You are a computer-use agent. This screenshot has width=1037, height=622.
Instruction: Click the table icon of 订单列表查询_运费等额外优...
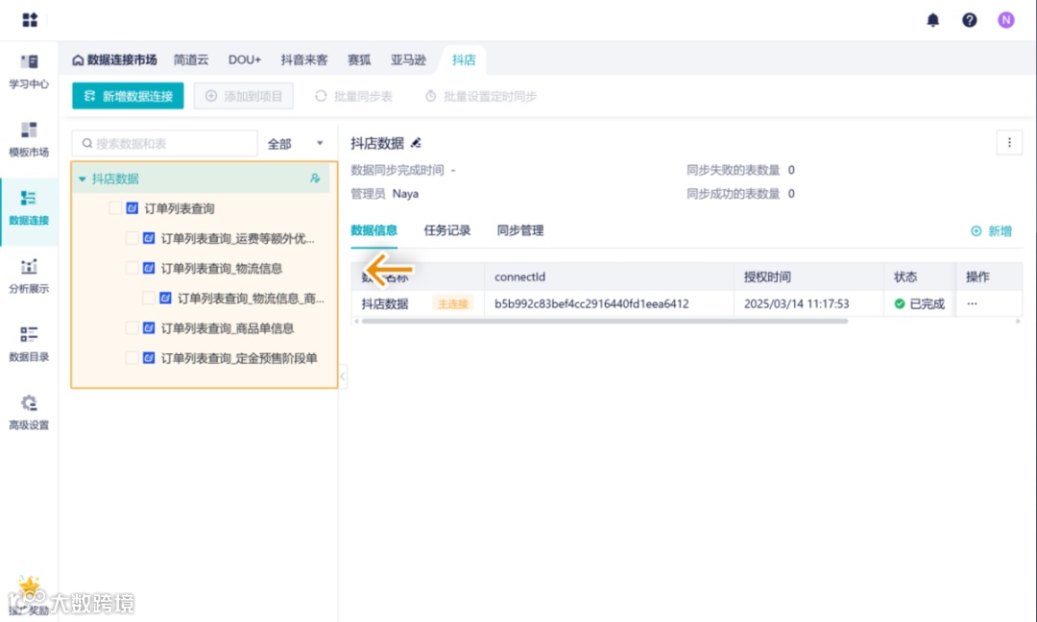(x=149, y=238)
